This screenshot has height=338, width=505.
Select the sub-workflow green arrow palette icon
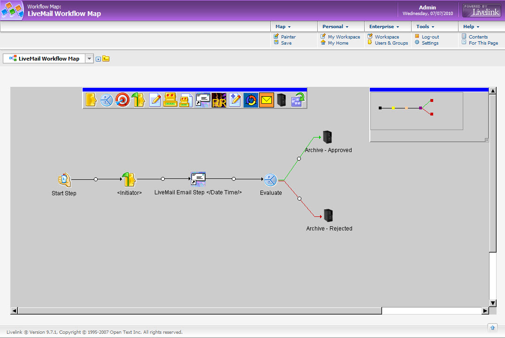(298, 100)
